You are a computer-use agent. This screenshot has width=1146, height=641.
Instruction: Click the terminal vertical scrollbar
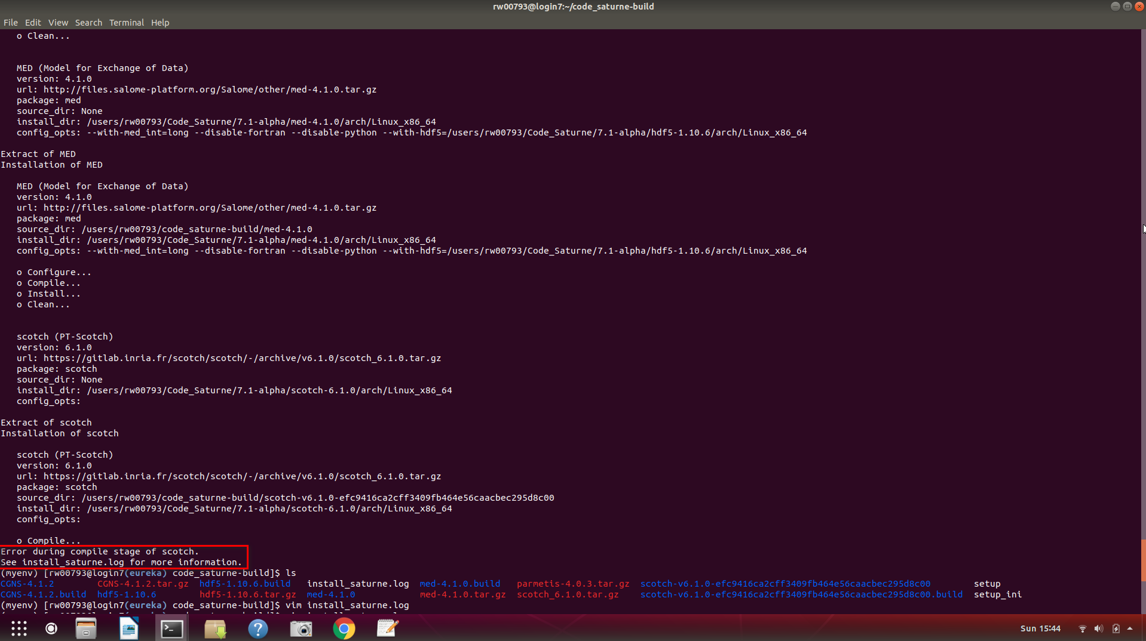coord(1142,560)
